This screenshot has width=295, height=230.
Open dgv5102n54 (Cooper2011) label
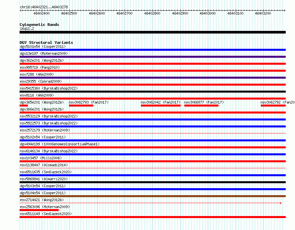pyautogui.click(x=43, y=137)
